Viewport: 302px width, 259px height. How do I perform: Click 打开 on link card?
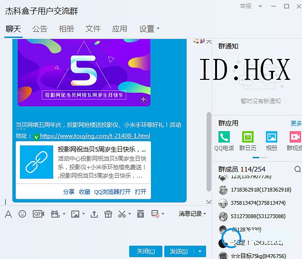click(x=141, y=192)
